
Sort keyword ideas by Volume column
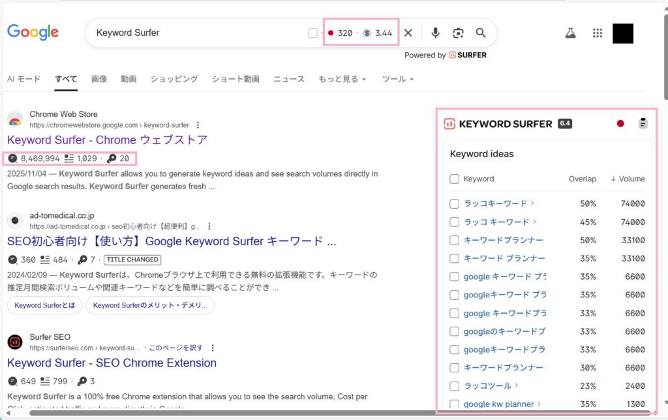[628, 179]
